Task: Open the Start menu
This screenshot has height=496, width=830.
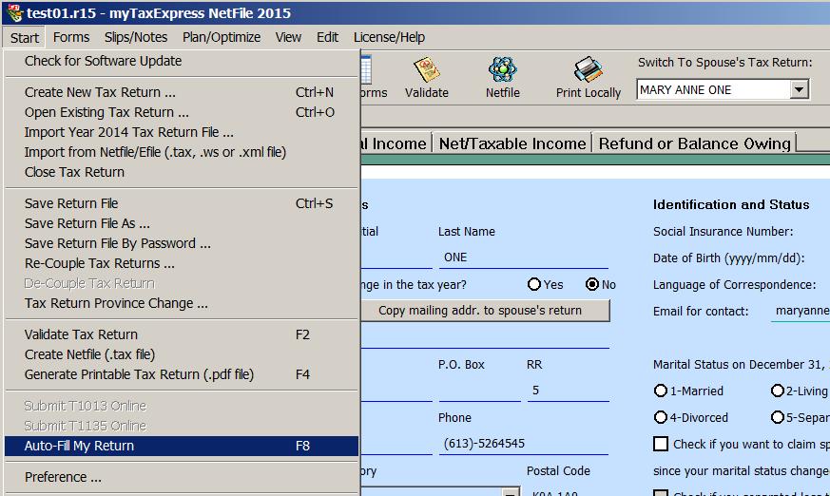Action: pos(25,38)
